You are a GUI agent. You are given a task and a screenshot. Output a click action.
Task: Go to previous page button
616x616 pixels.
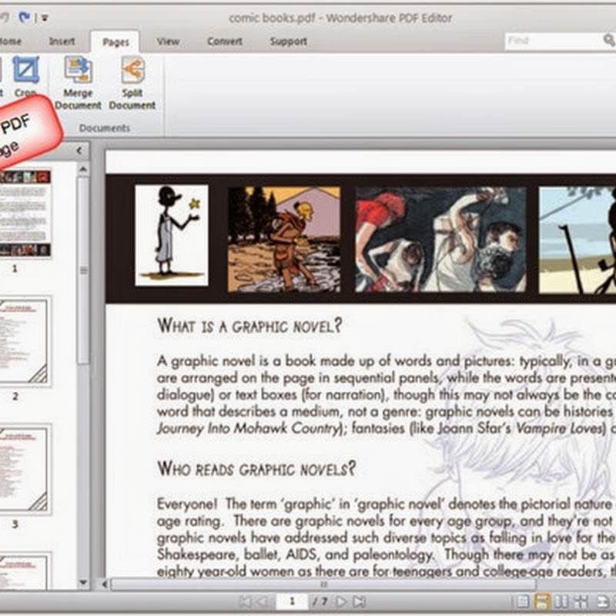(x=263, y=601)
